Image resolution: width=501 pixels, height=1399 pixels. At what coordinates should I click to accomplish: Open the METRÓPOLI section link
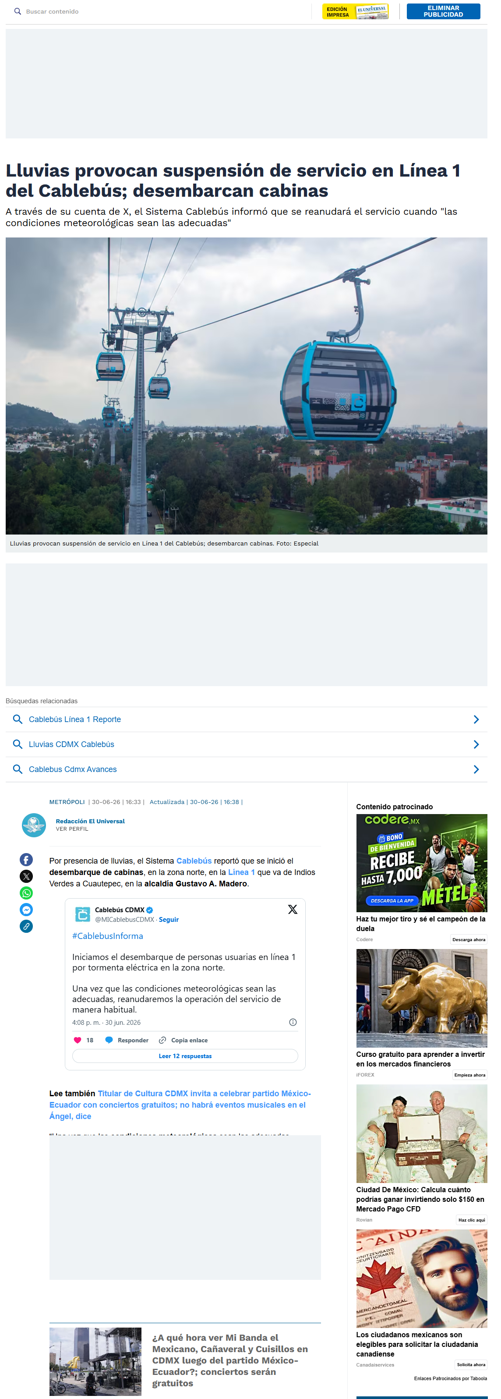tap(67, 802)
